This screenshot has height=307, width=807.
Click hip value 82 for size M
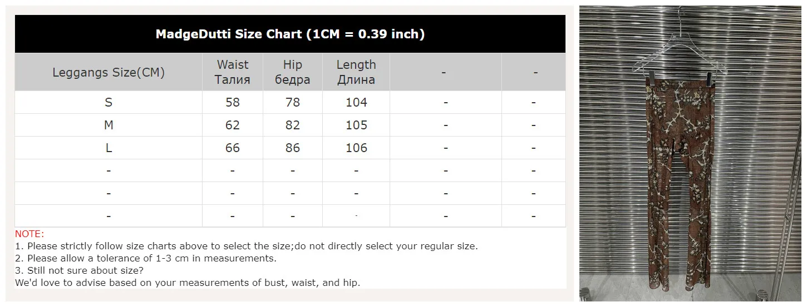[292, 125]
